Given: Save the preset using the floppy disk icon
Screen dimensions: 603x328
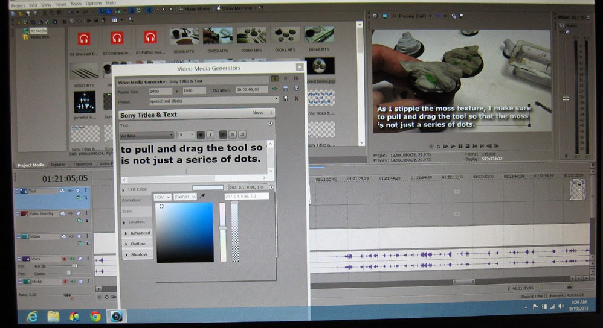Looking at the screenshot, I should (285, 99).
